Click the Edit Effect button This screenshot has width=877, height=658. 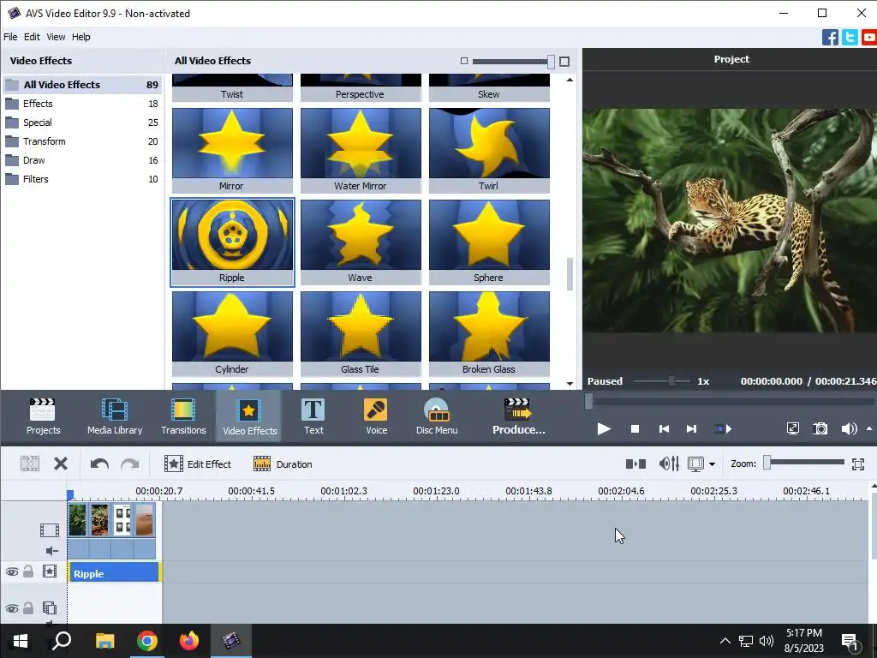click(198, 464)
